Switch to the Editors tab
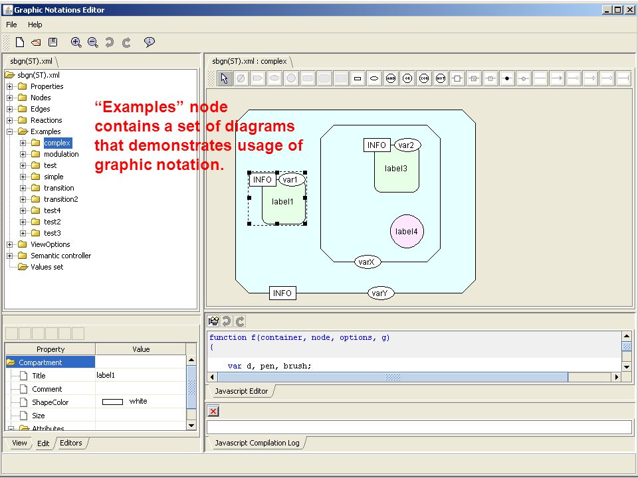638x478 pixels. pyautogui.click(x=71, y=443)
